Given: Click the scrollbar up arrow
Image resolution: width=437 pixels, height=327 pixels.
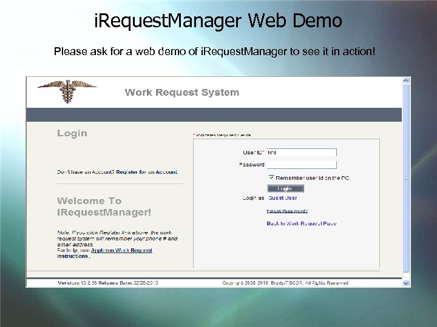Looking at the screenshot, I should [x=406, y=81].
